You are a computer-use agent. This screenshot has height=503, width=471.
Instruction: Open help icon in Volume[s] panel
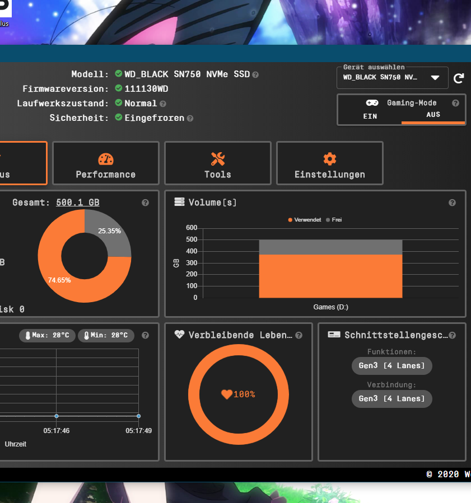(452, 203)
